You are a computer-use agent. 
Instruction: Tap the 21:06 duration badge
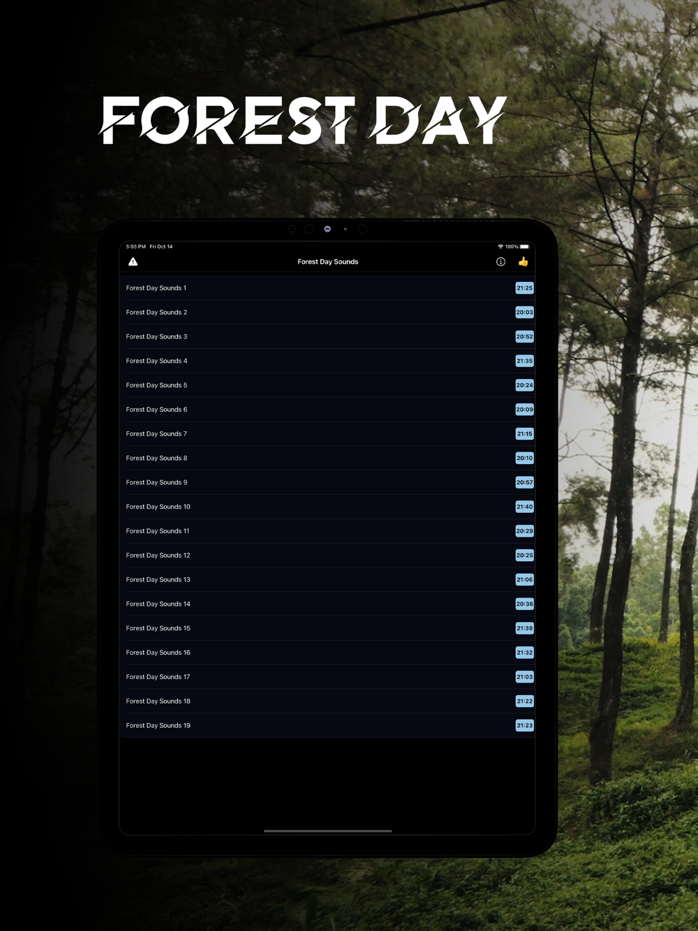[x=524, y=580]
